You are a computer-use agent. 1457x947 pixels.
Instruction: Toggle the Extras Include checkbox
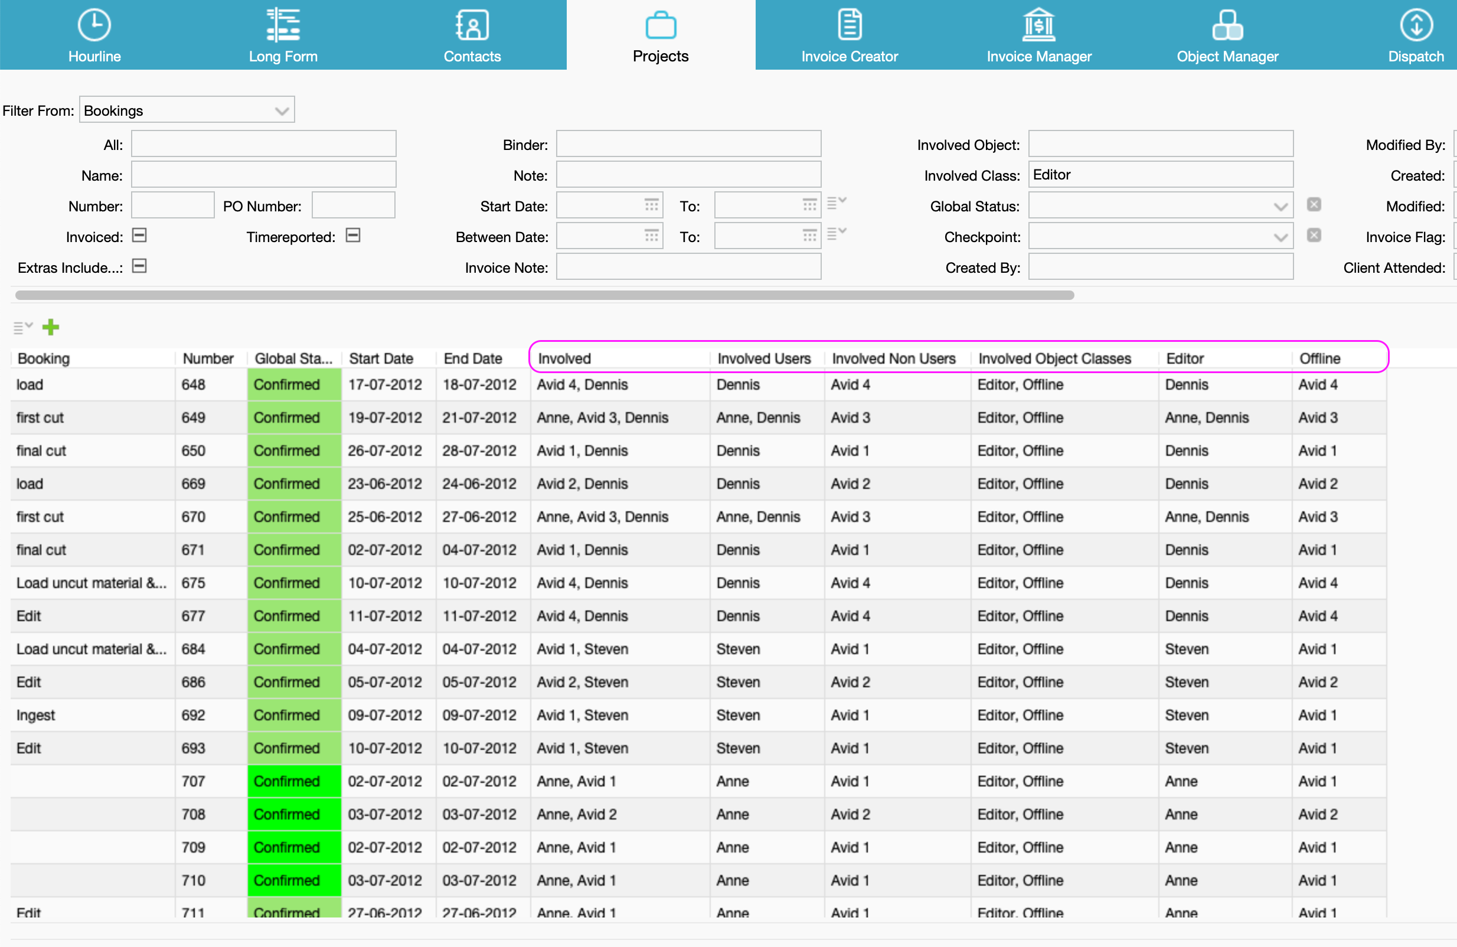pos(139,266)
